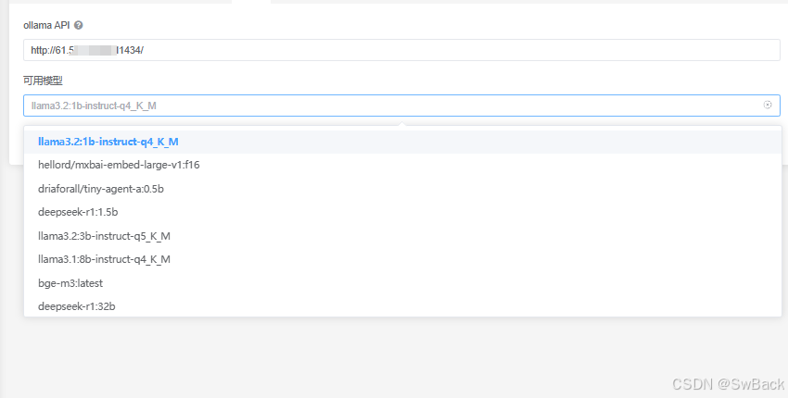Click the CSDN @SwBack watermark
The height and width of the screenshot is (398, 788).
click(x=728, y=384)
